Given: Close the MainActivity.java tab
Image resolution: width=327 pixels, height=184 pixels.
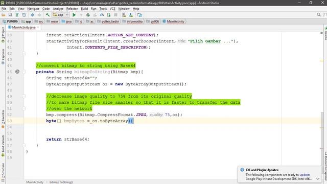Looking at the screenshot, I should coord(38,27).
